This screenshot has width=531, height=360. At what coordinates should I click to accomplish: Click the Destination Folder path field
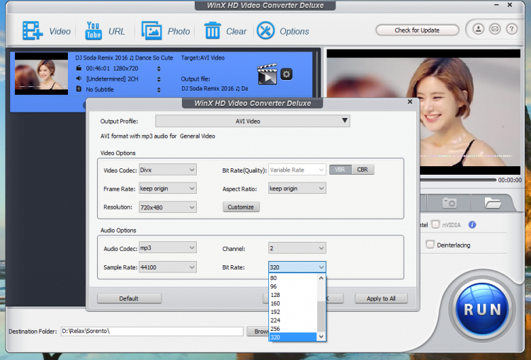(x=152, y=331)
